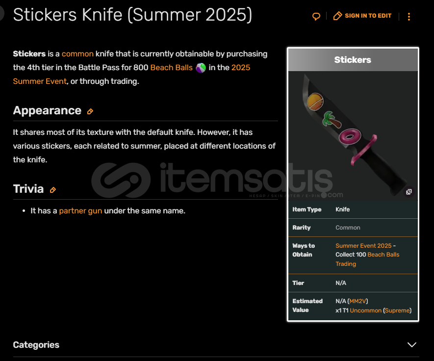Screen dimensions: 434x361
Task: Click Summer Event 2025 in the infobox
Action: coord(363,246)
